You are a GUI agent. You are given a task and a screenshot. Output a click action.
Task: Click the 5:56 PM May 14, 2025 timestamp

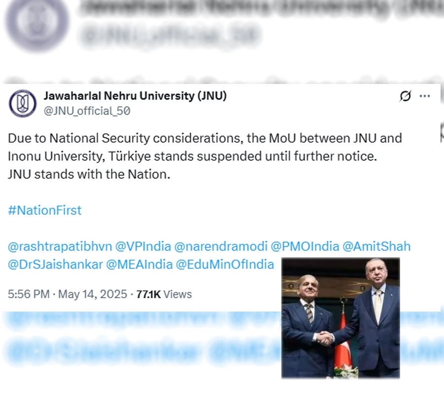[x=68, y=294]
